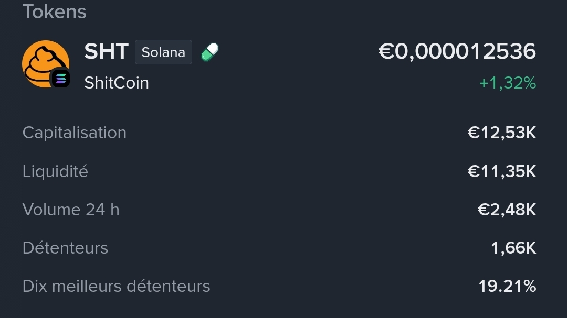Click the €11,35K liquidity value
Image resolution: width=567 pixels, height=318 pixels.
pos(501,171)
